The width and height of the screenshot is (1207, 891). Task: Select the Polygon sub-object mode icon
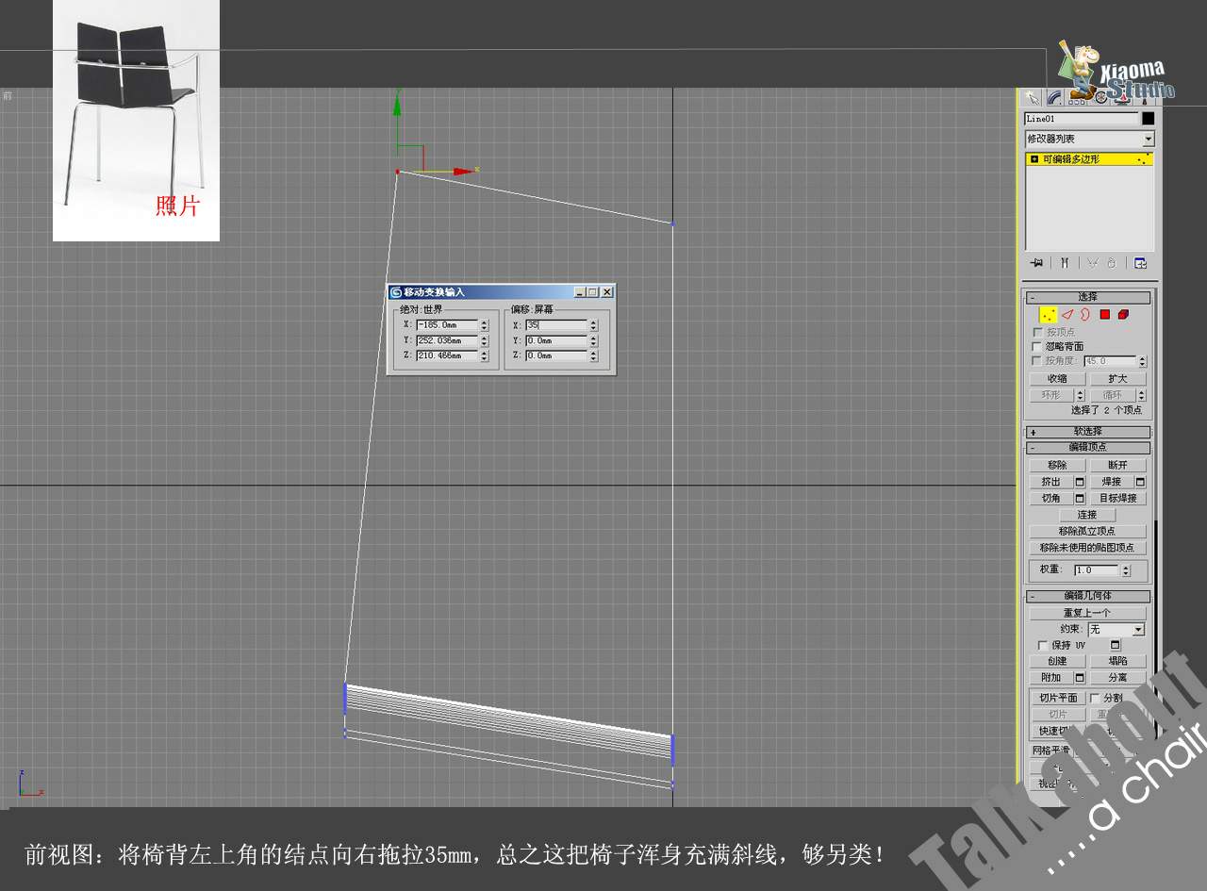pos(1104,315)
